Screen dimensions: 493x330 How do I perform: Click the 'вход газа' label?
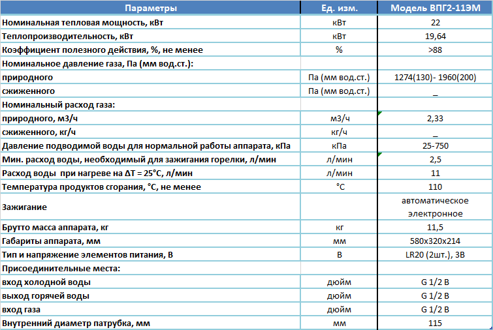pyautogui.click(x=150, y=310)
